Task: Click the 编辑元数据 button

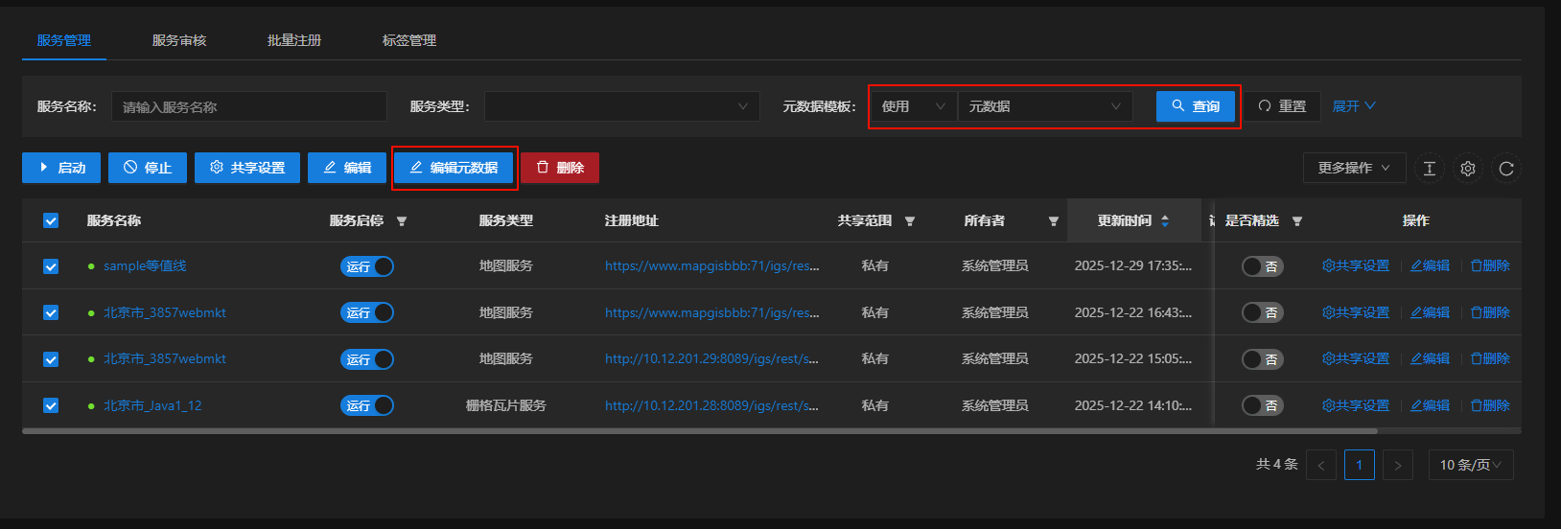Action: pyautogui.click(x=454, y=168)
